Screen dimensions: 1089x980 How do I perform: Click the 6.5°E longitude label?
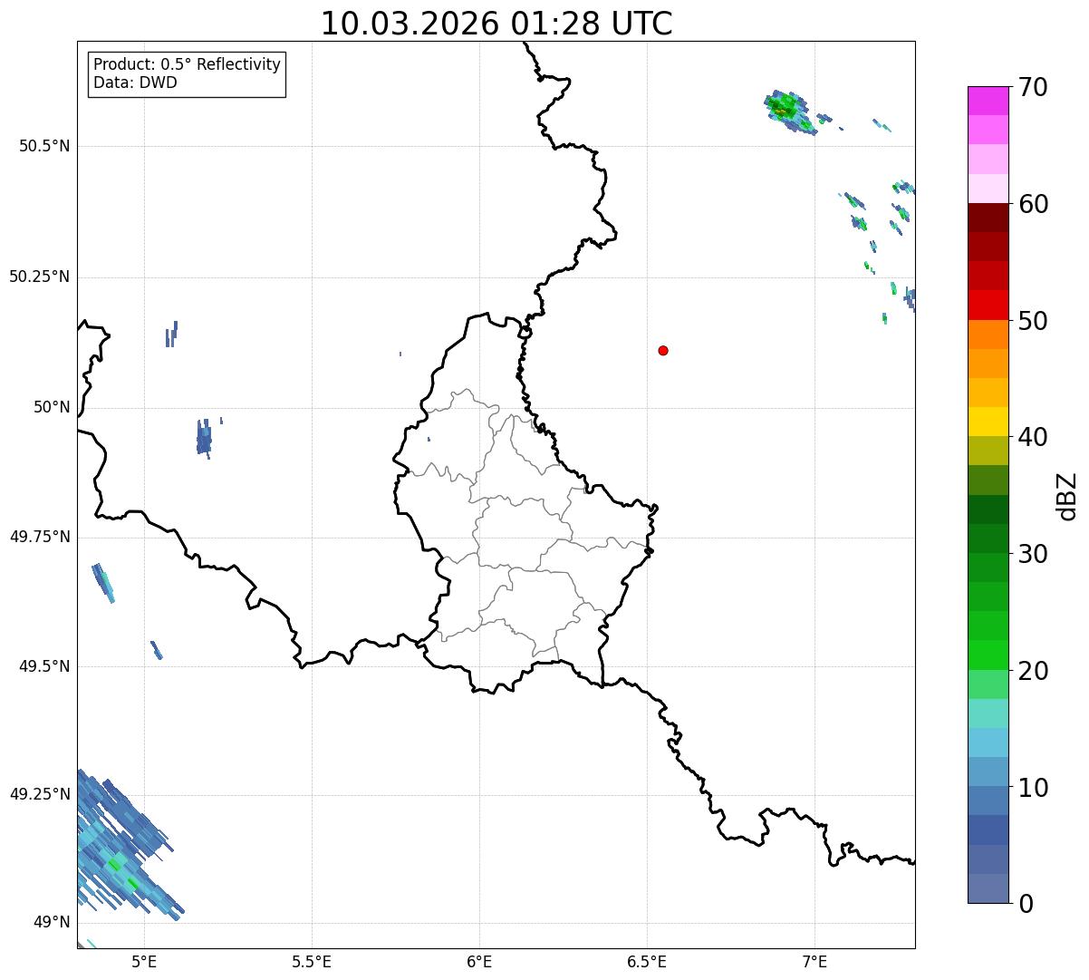coord(647,962)
